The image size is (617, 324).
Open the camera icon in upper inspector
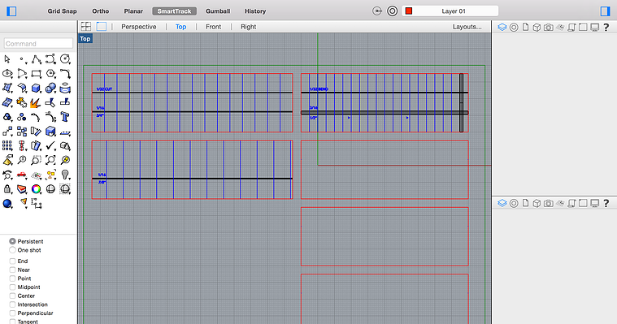click(548, 27)
